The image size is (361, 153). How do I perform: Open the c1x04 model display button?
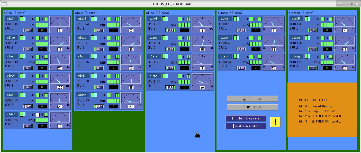point(11,19)
